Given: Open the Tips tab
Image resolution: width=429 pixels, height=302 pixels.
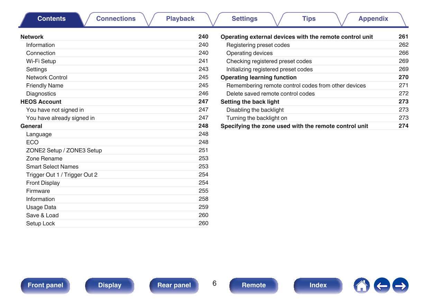Looking at the screenshot, I should (x=309, y=19).
